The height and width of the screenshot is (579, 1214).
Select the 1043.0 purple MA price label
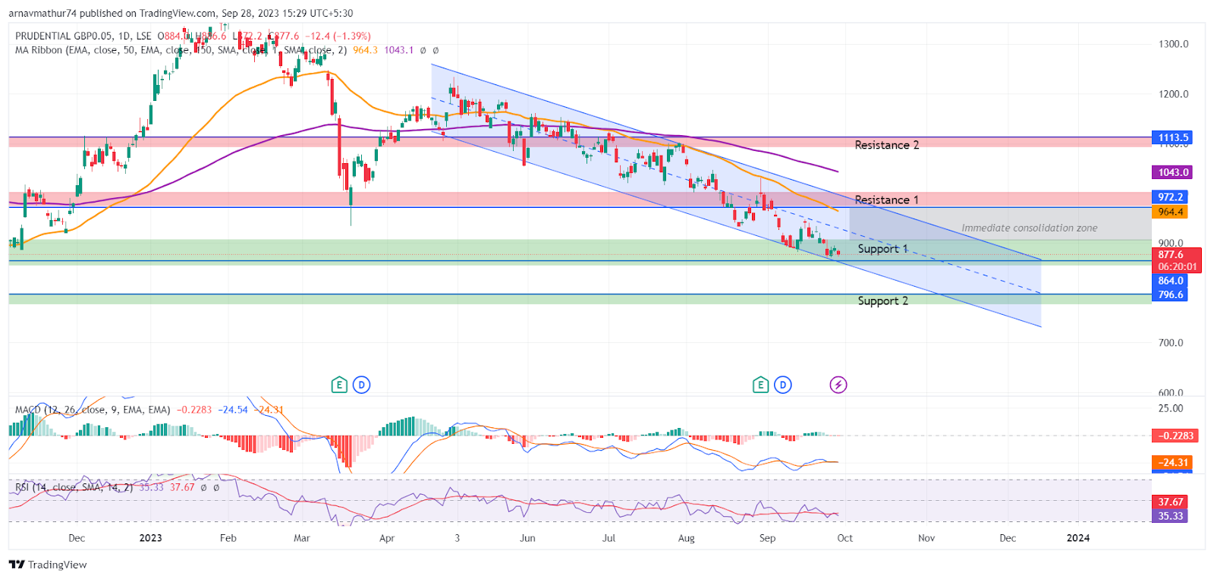pyautogui.click(x=1172, y=172)
